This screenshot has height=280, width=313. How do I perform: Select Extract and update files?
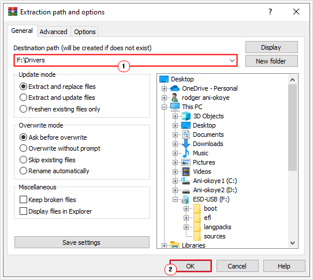tap(57, 98)
